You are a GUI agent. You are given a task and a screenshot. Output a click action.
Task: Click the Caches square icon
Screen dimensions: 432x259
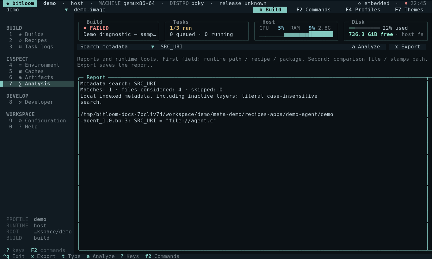(20, 71)
